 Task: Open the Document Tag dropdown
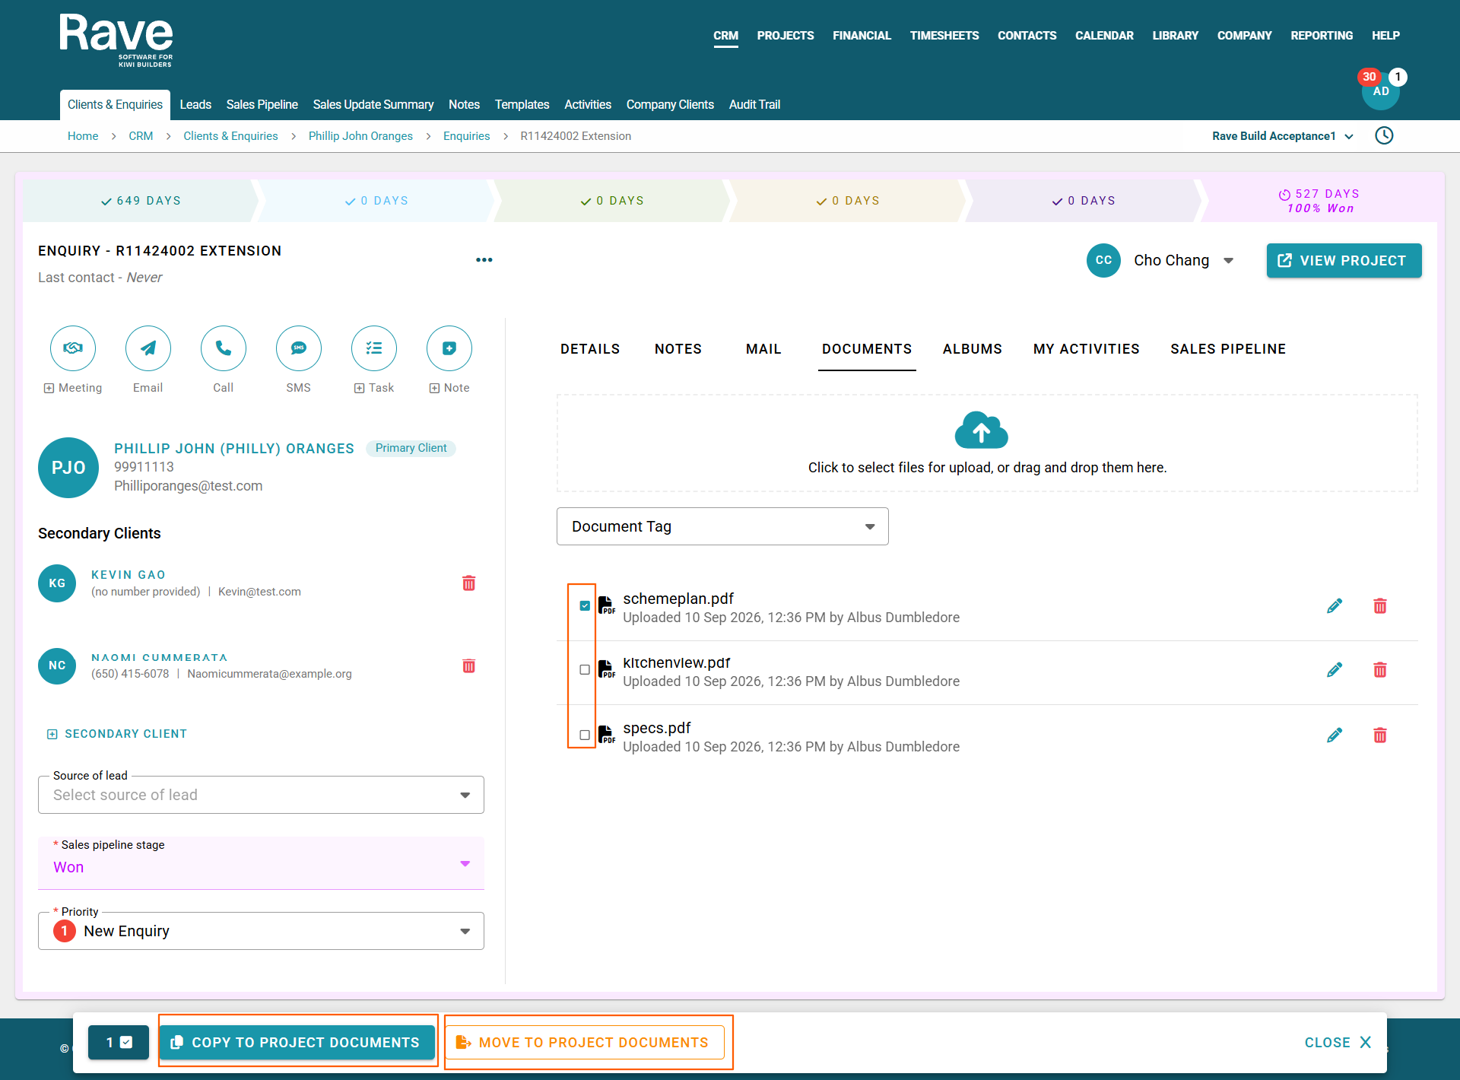(722, 526)
